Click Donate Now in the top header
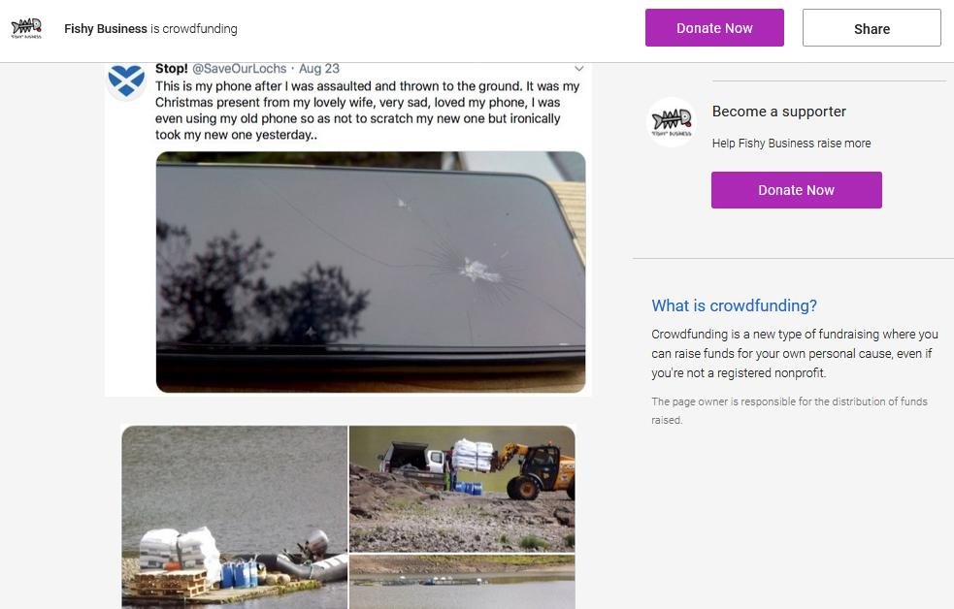The width and height of the screenshot is (954, 609). click(714, 28)
